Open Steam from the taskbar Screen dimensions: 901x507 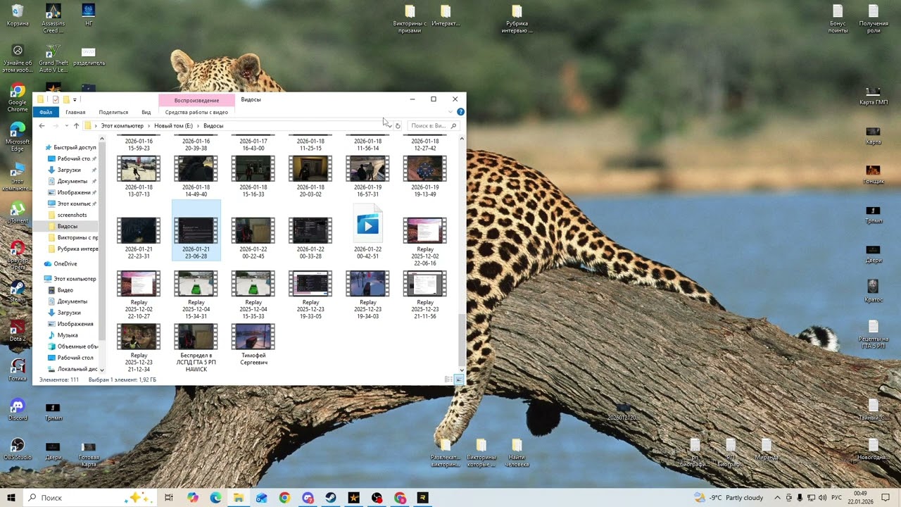pos(330,498)
